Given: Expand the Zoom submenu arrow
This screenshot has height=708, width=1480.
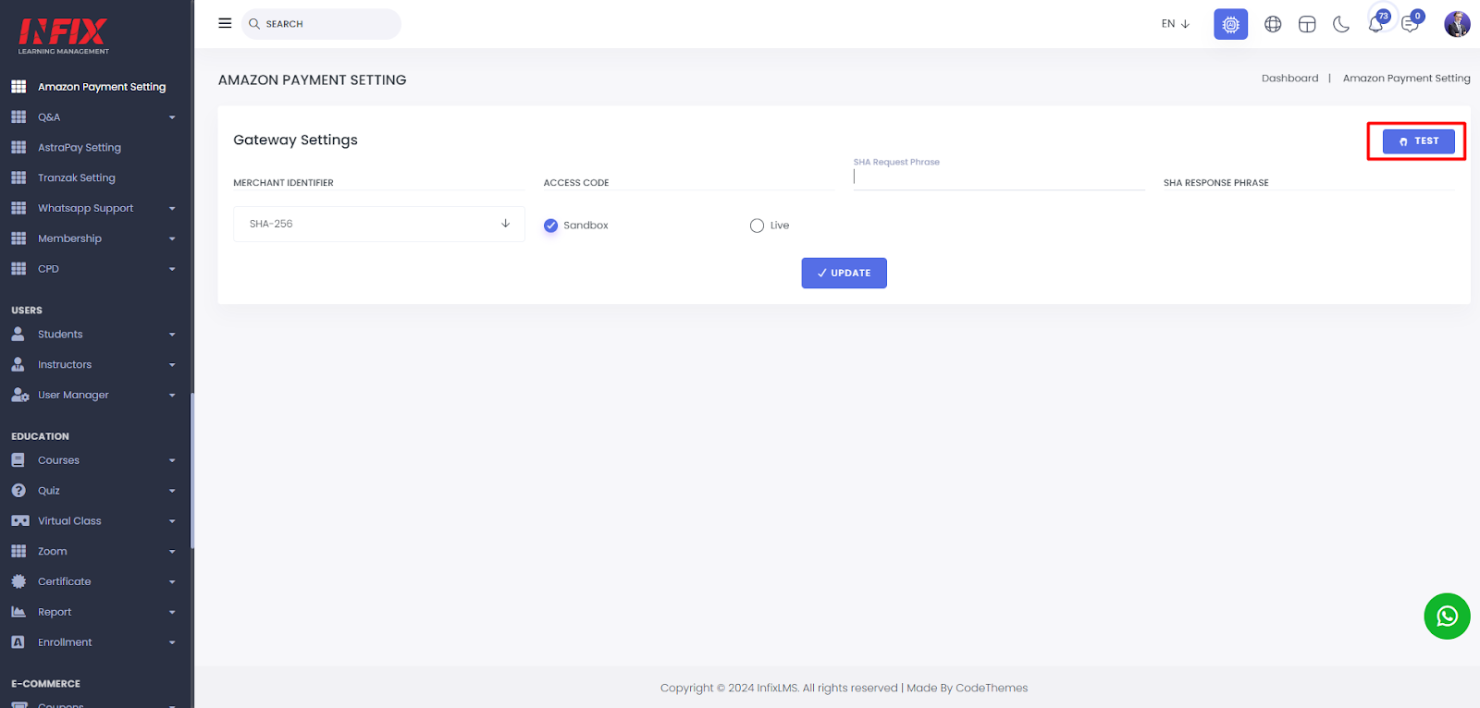Looking at the screenshot, I should point(172,552).
